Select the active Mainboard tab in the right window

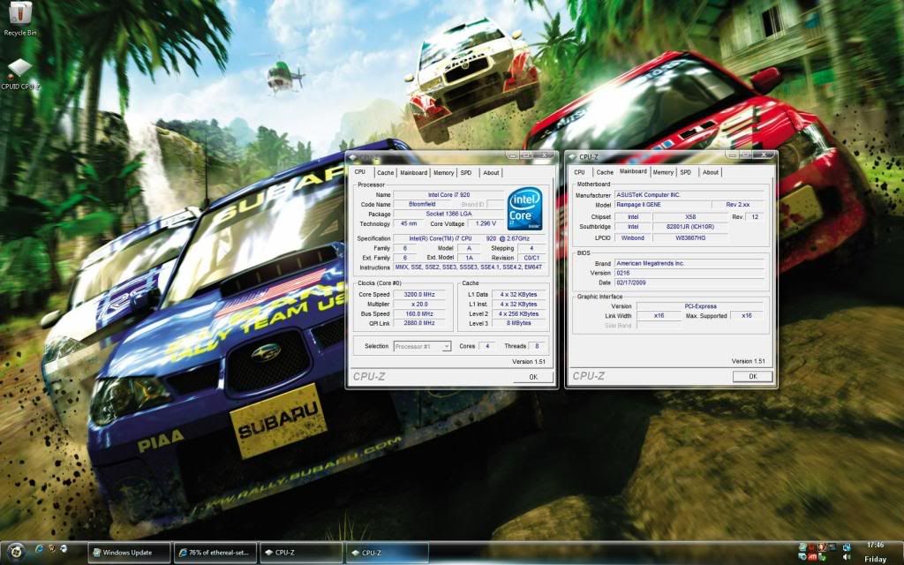tap(633, 171)
